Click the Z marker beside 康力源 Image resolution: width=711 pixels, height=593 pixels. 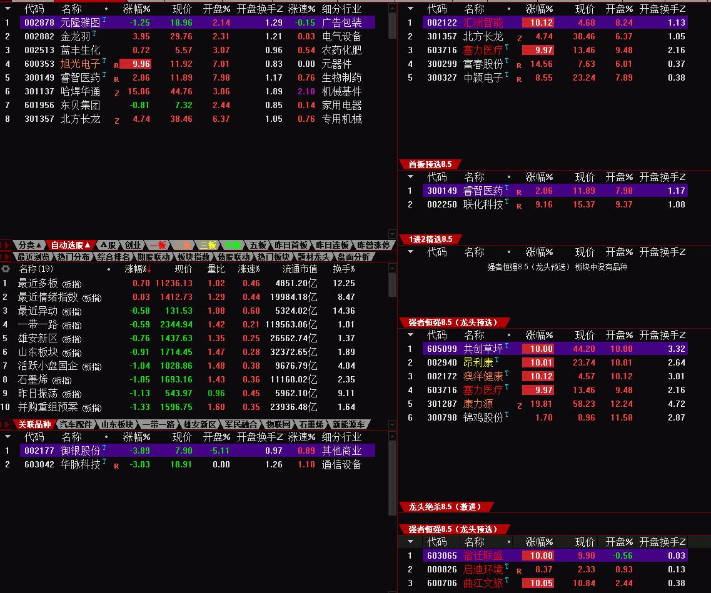click(520, 406)
